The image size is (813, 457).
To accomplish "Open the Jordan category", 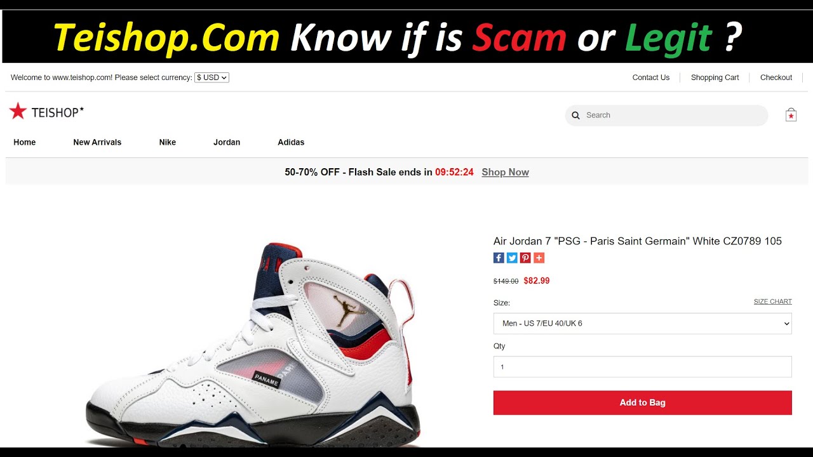I will (227, 142).
